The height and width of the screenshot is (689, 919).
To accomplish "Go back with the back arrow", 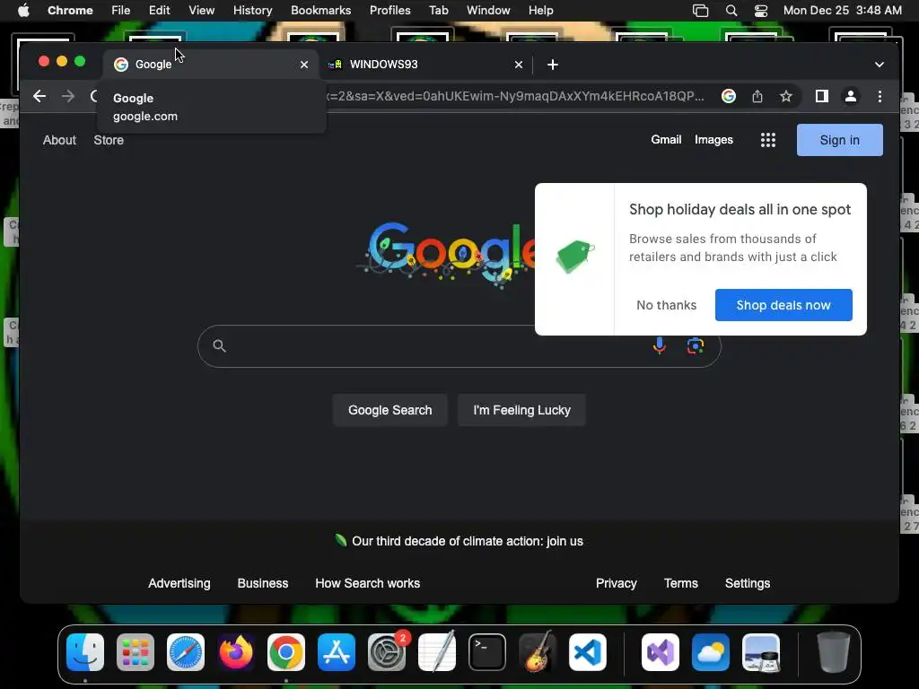I will click(39, 96).
